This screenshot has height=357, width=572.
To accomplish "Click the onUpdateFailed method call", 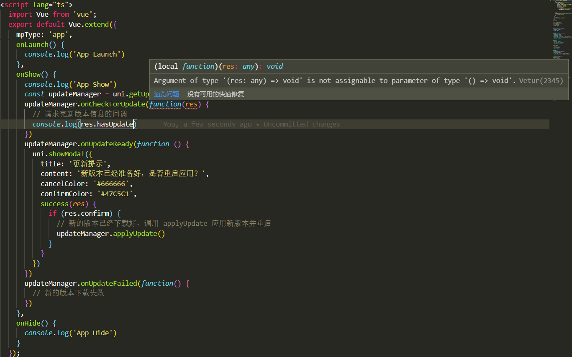I will pos(109,284).
